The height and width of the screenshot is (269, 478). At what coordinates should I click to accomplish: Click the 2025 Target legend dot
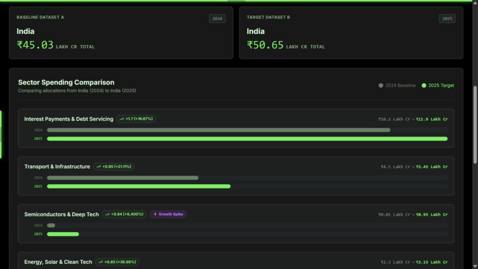pos(424,86)
